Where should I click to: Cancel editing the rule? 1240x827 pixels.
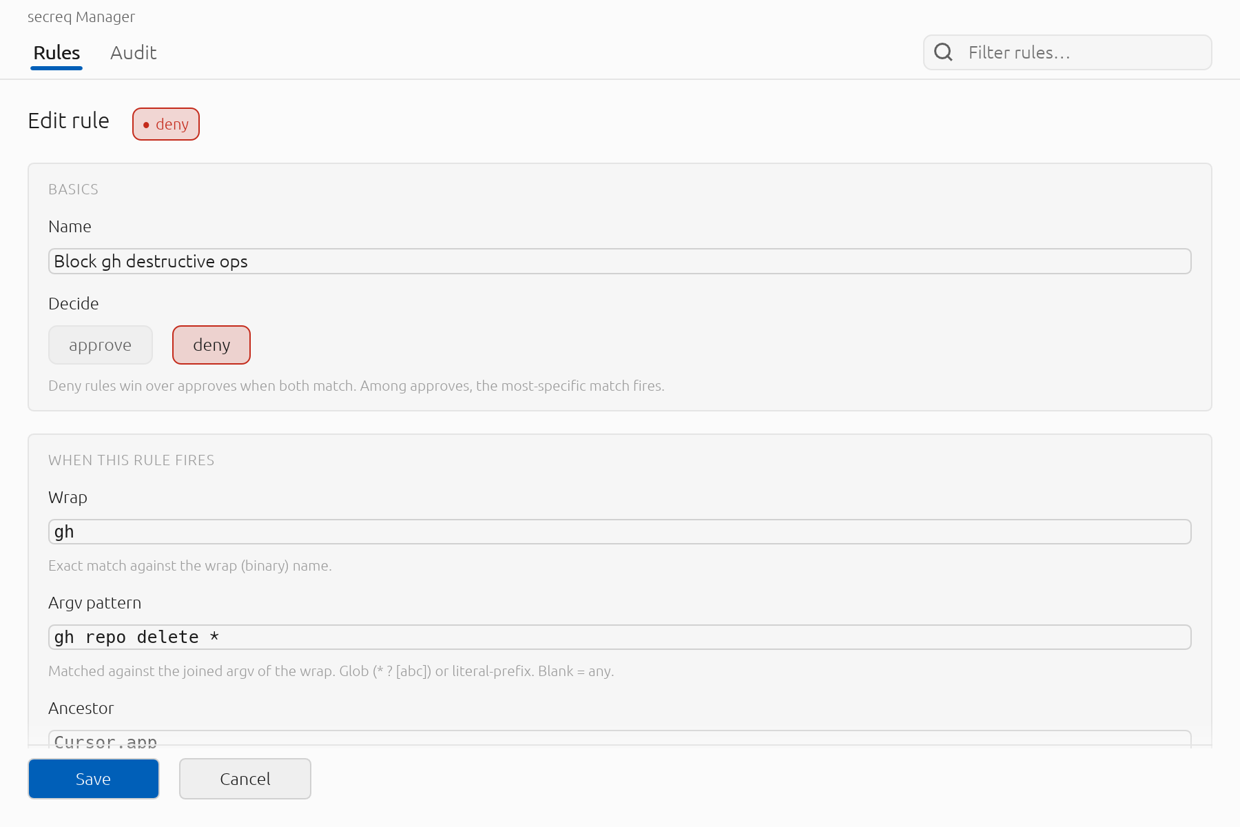[x=245, y=779]
